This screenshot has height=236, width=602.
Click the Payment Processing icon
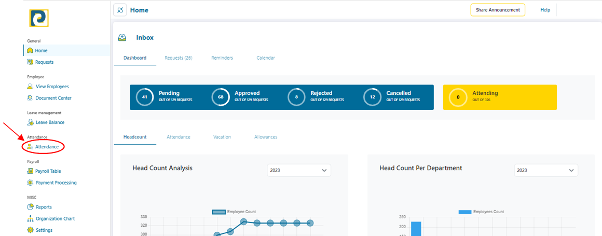tap(30, 183)
